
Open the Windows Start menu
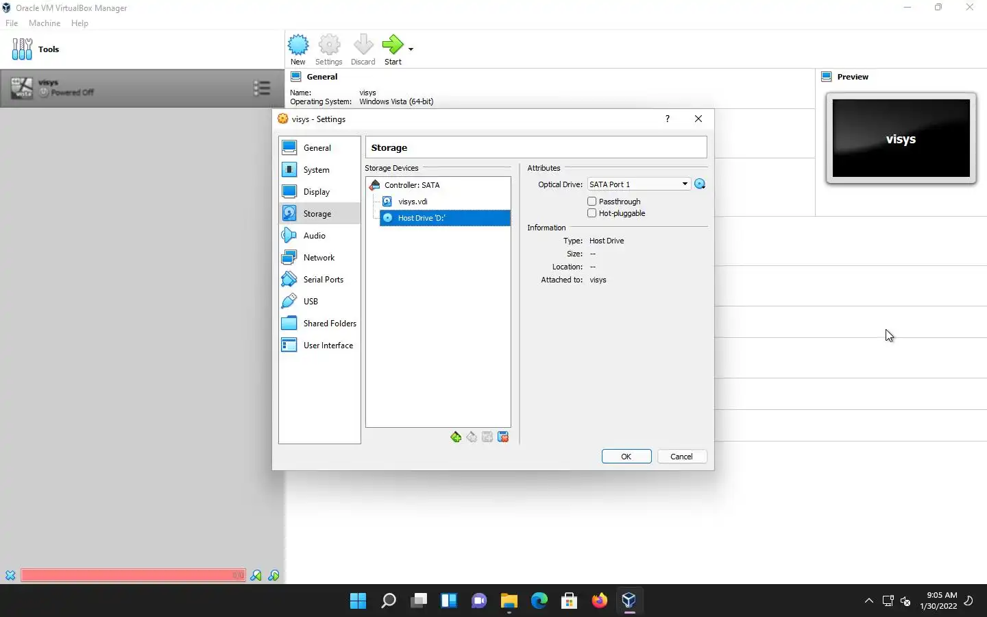pyautogui.click(x=358, y=601)
